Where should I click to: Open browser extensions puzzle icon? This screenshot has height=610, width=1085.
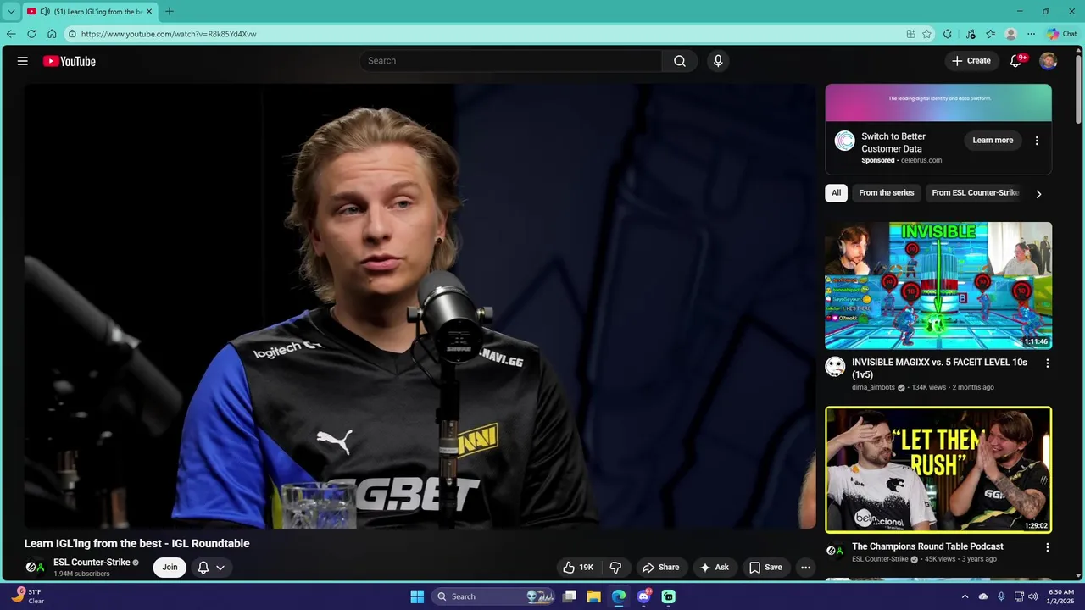pos(948,34)
